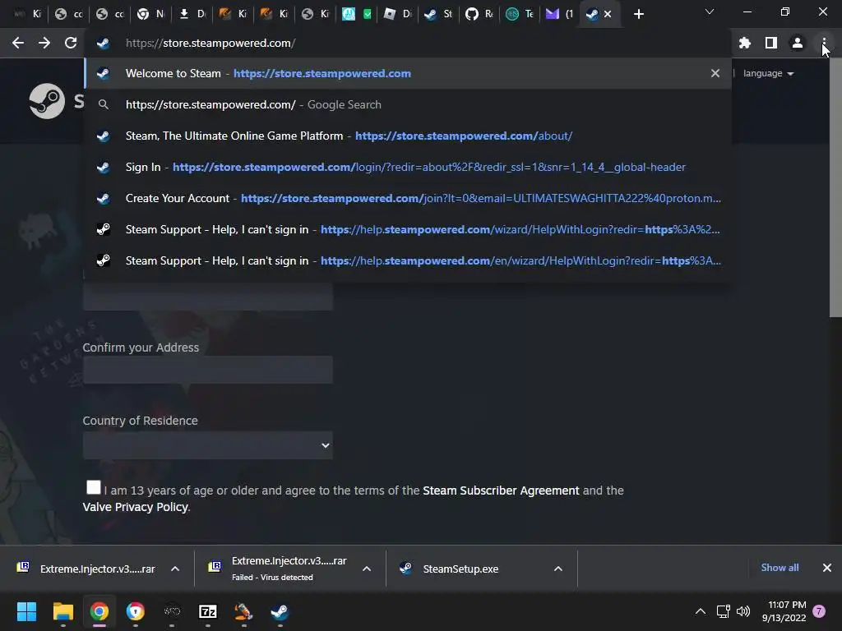The height and width of the screenshot is (631, 842).
Task: Open File Explorer from the taskbar
Action: click(62, 611)
